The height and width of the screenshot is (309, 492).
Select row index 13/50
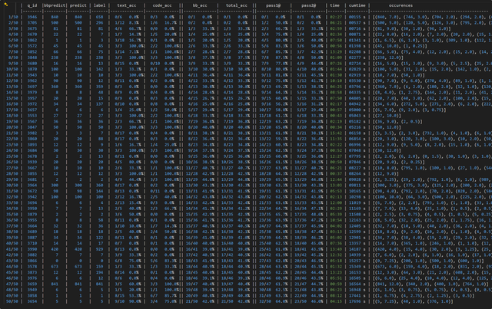[12, 87]
